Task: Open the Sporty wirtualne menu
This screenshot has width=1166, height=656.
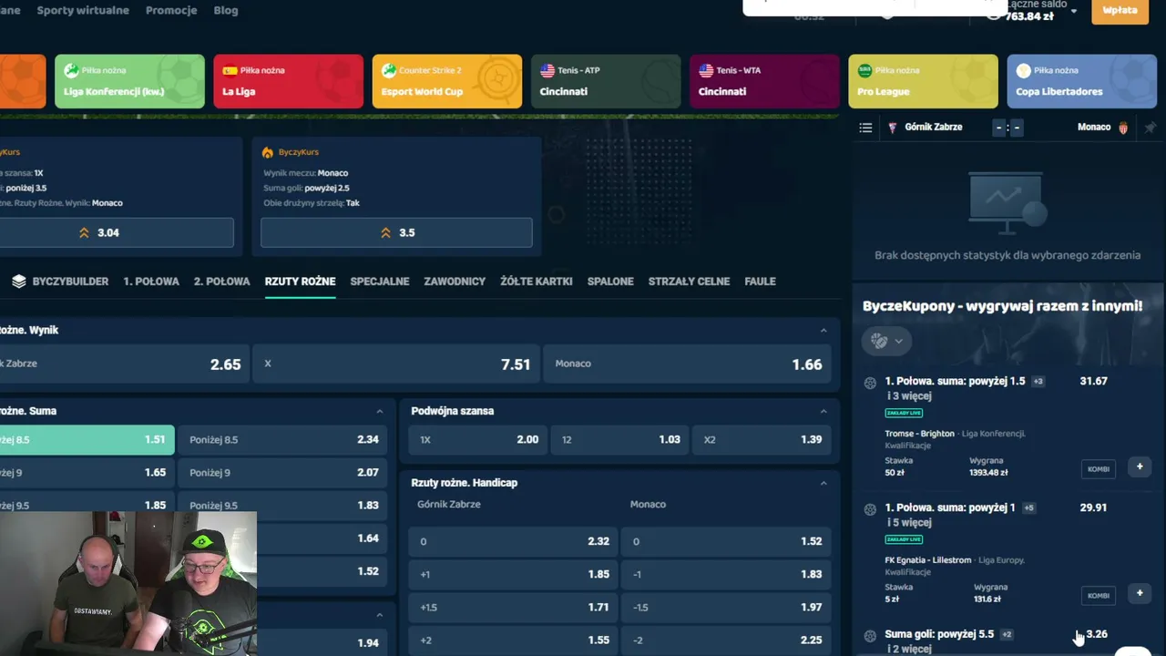Action: [83, 11]
